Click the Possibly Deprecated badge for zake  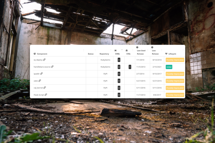pos(175,81)
